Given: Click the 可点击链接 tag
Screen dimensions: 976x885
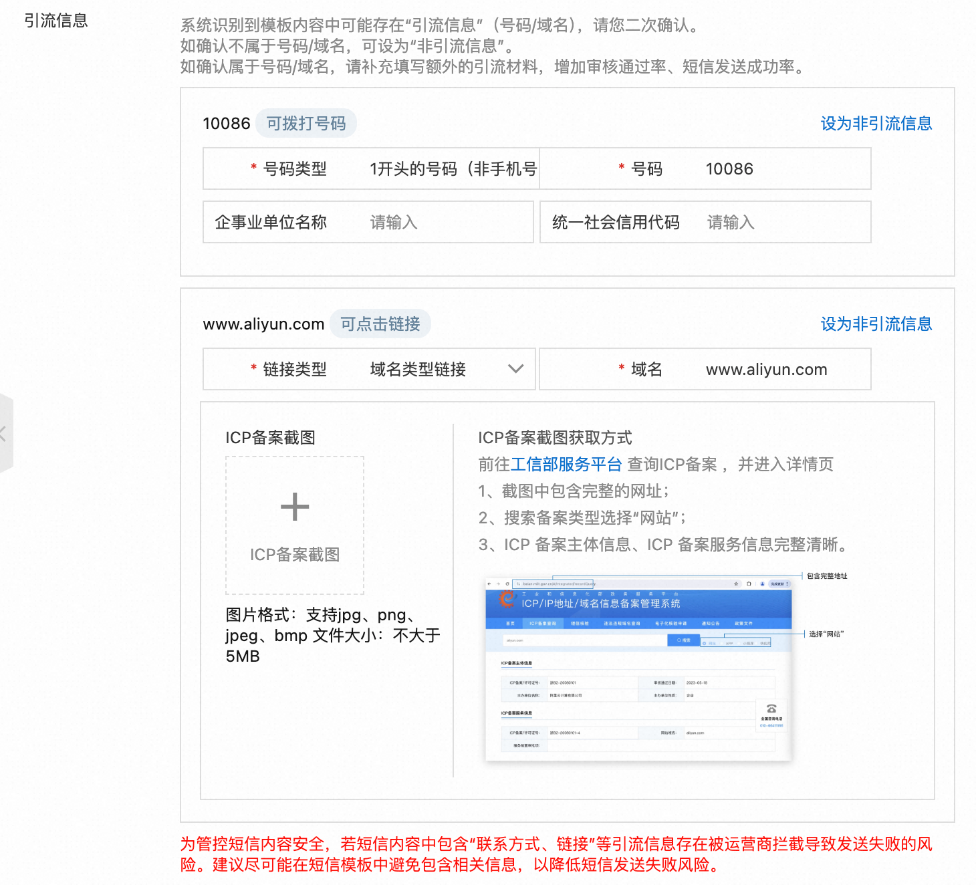Looking at the screenshot, I should [380, 324].
